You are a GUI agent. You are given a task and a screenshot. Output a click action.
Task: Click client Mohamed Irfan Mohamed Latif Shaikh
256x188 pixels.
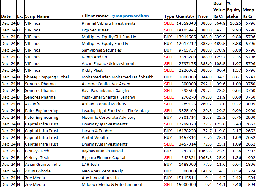coord(117,77)
